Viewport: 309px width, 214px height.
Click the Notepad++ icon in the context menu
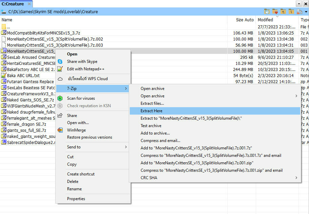point(60,69)
